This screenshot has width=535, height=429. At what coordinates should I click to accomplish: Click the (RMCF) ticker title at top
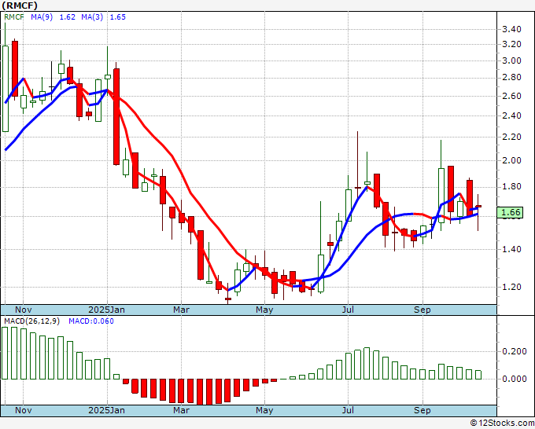[x=20, y=5]
